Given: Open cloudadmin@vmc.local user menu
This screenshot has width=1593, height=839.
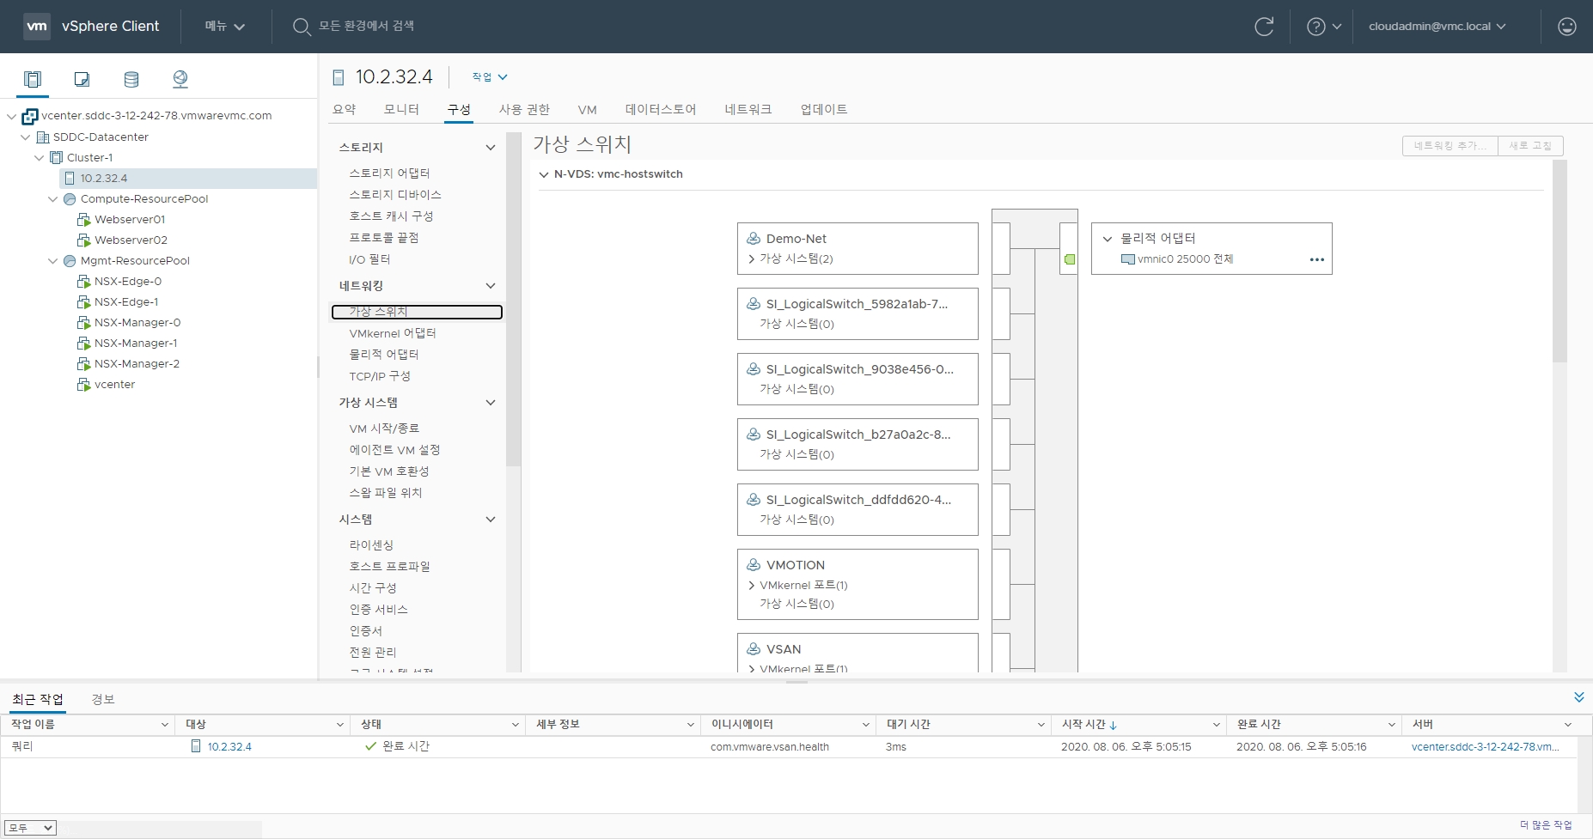Looking at the screenshot, I should point(1437,27).
